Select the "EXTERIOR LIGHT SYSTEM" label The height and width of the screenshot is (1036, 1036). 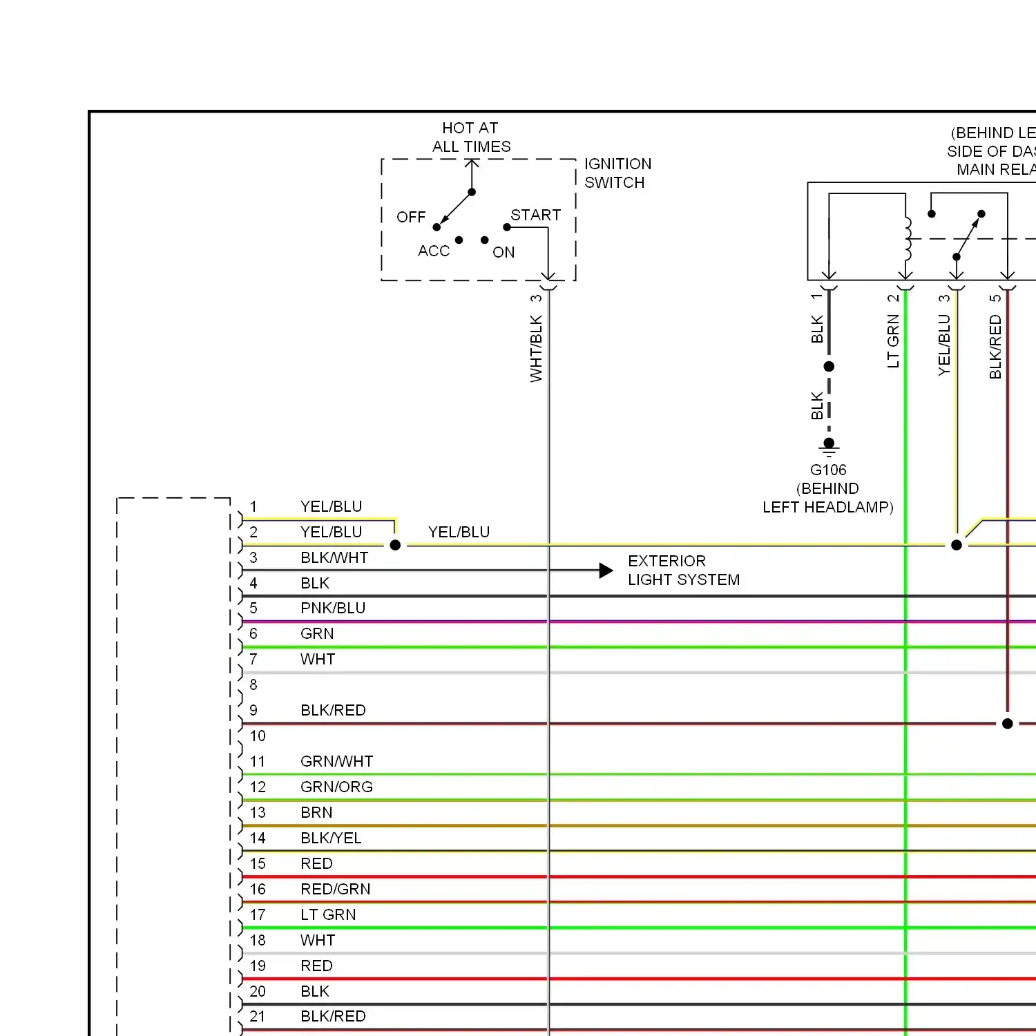coord(684,570)
